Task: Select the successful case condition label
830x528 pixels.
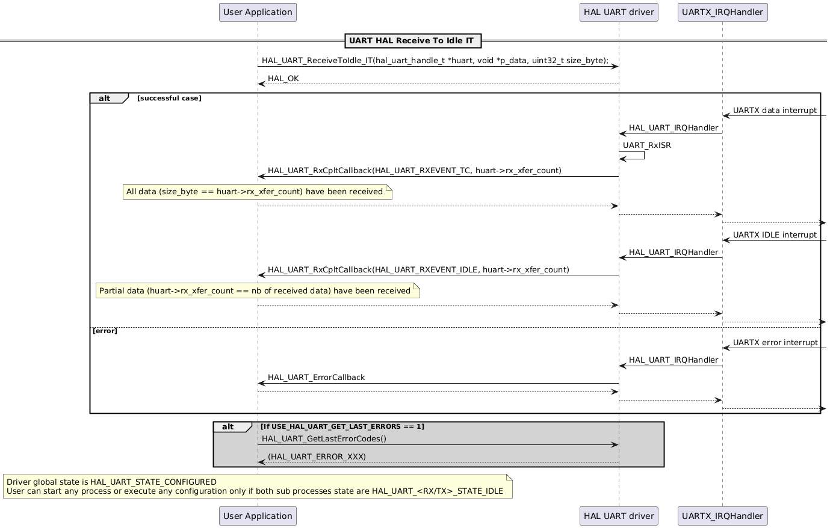Action: coord(170,97)
